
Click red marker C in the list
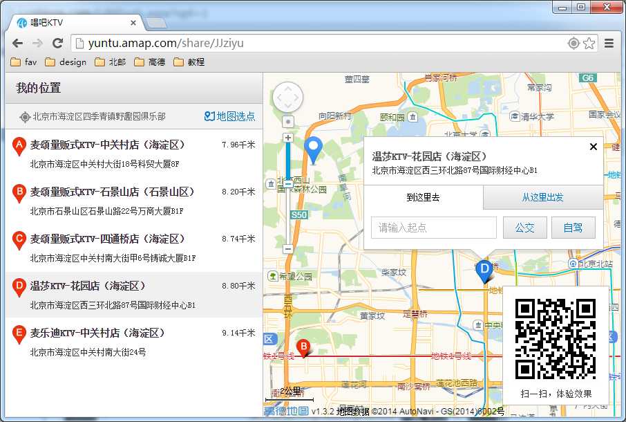click(19, 241)
